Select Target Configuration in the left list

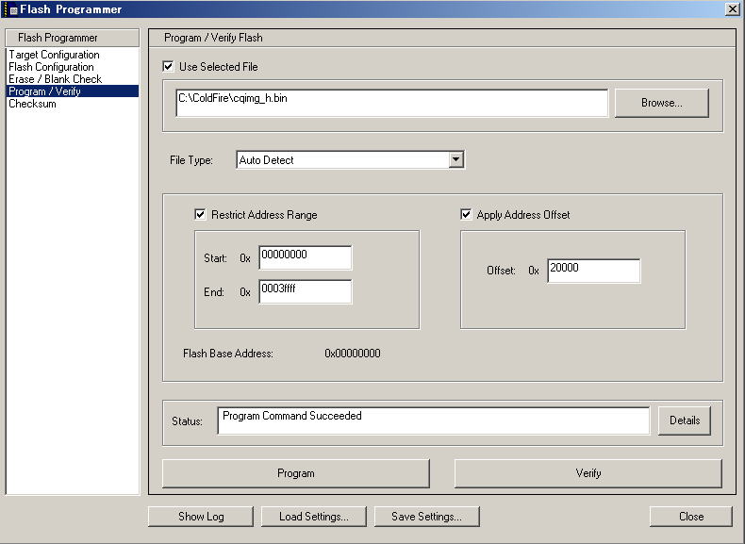54,55
